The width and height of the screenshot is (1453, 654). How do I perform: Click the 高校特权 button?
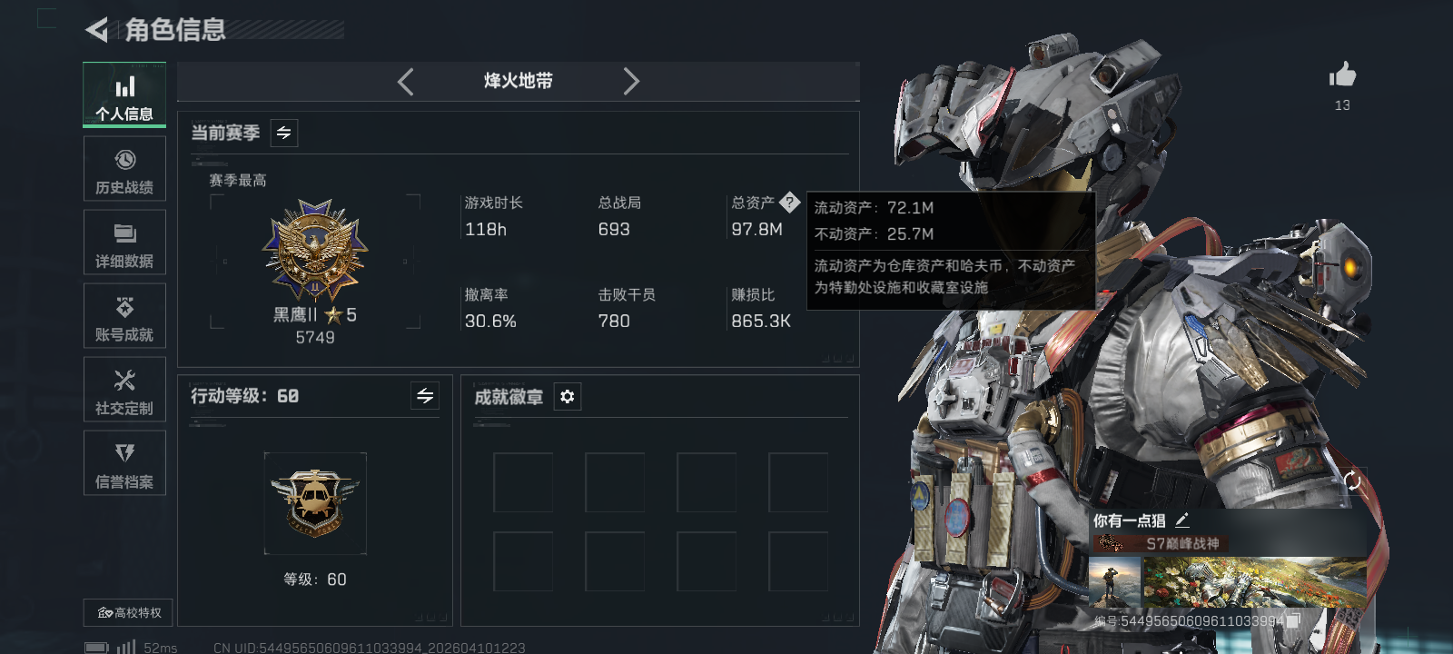[128, 613]
